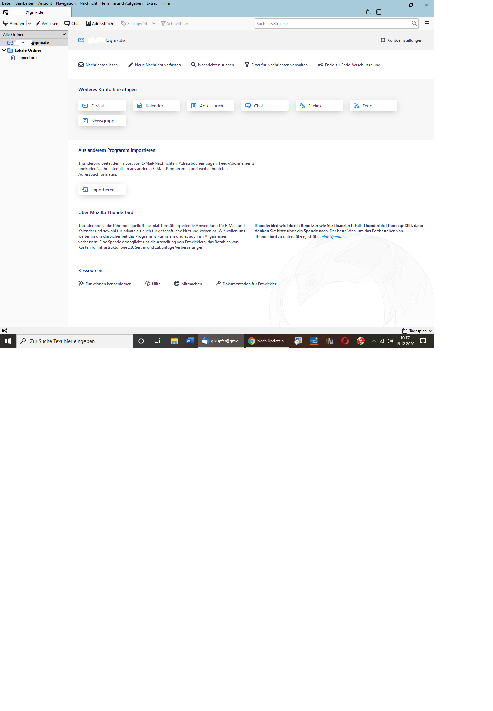Click the Abrufen get-messages icon
This screenshot has height=711, width=493.
(x=6, y=23)
